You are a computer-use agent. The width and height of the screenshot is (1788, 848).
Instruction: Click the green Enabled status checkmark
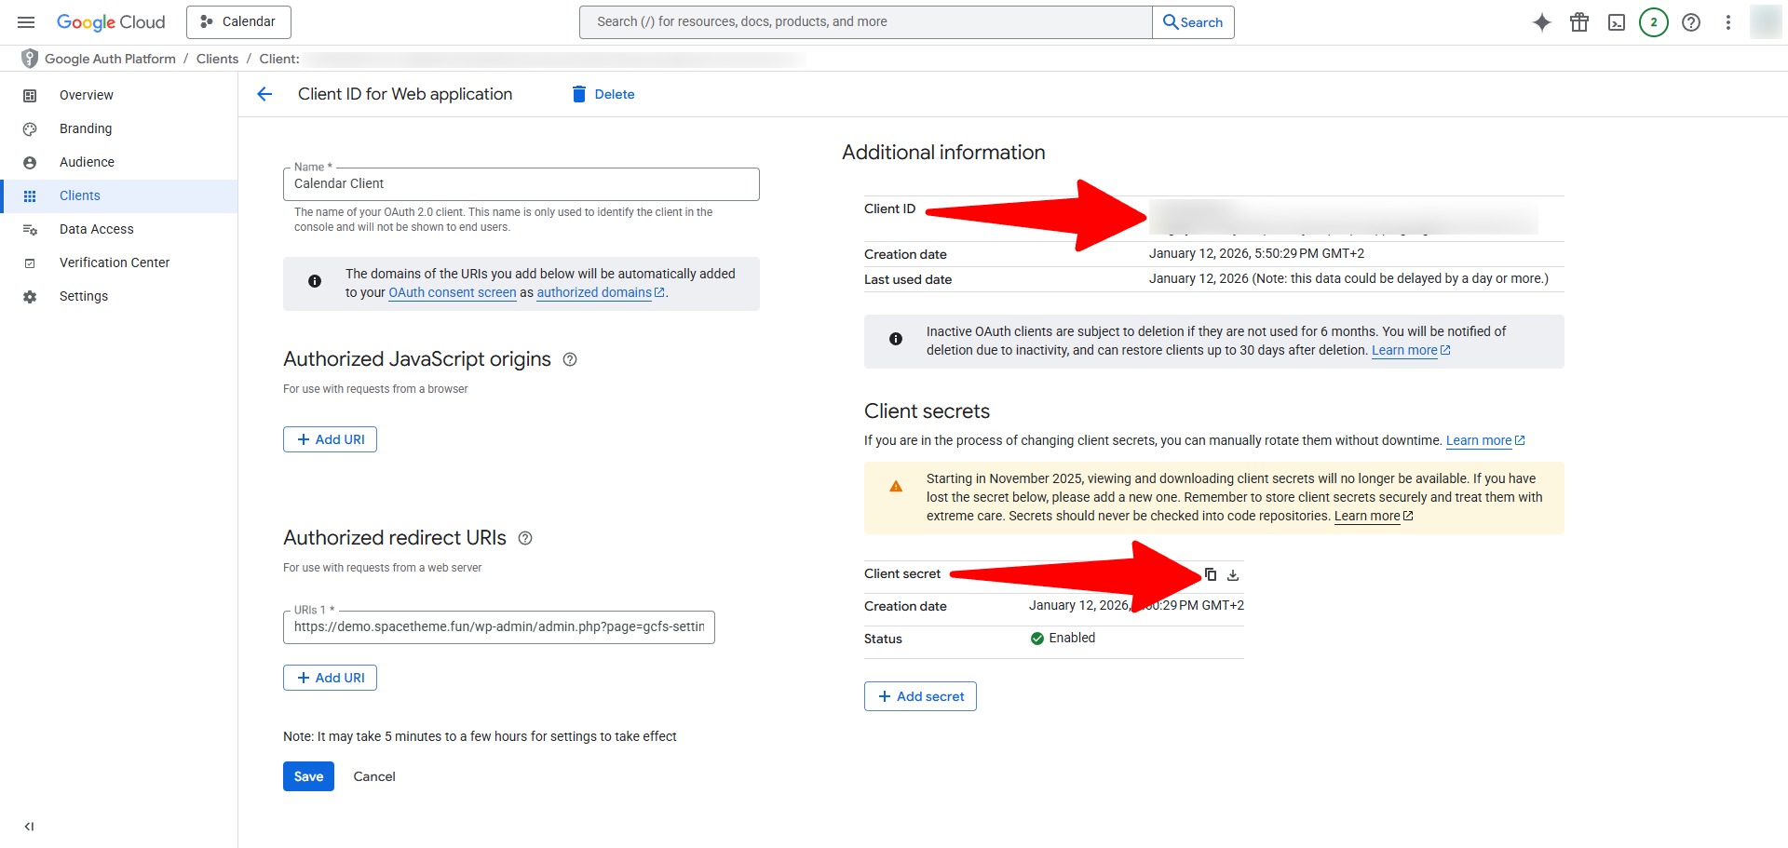tap(1036, 638)
